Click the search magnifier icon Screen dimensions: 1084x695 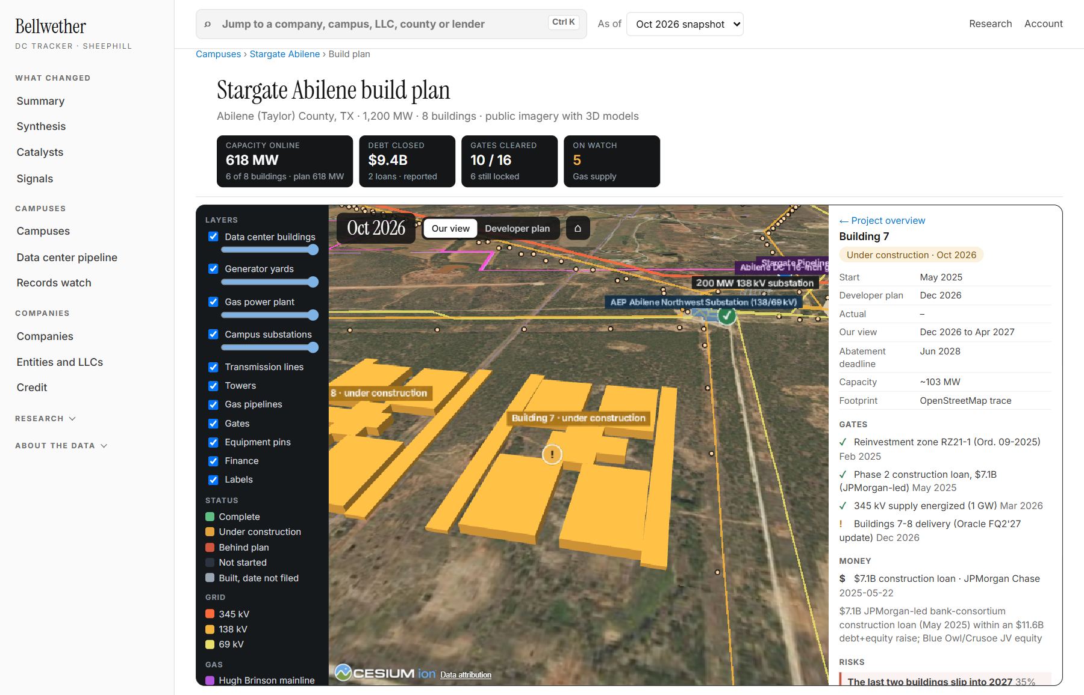[x=208, y=24]
